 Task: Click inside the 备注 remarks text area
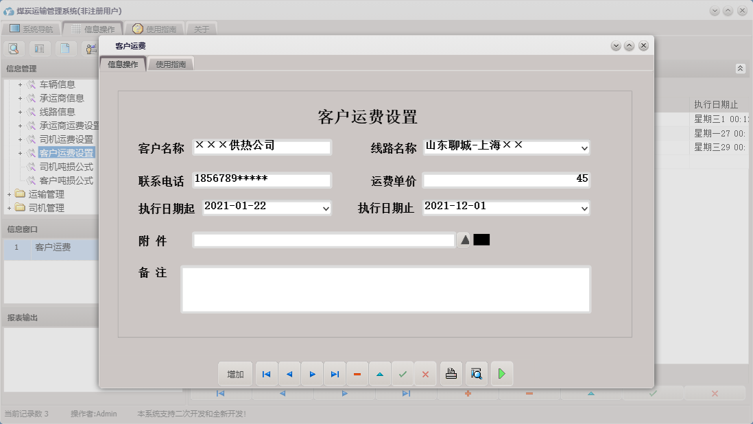384,288
